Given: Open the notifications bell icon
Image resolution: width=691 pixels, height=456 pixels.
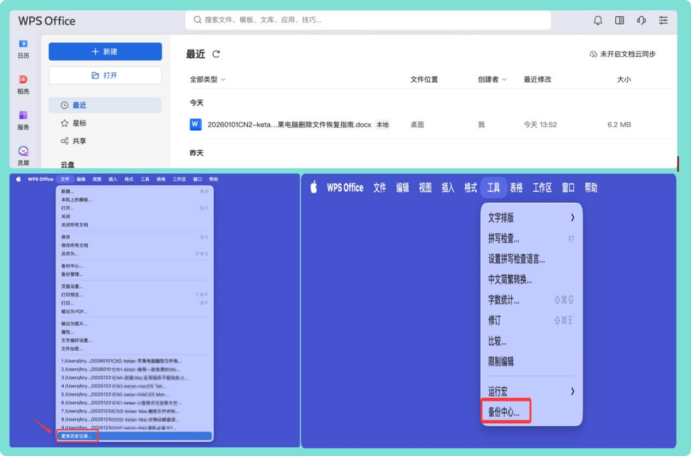Looking at the screenshot, I should 597,20.
